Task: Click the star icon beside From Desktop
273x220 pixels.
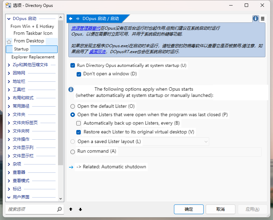Action: 9,41
